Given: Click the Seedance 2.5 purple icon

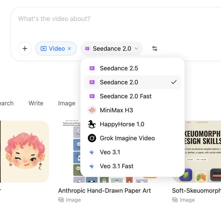Looking at the screenshot, I should click(x=92, y=68).
